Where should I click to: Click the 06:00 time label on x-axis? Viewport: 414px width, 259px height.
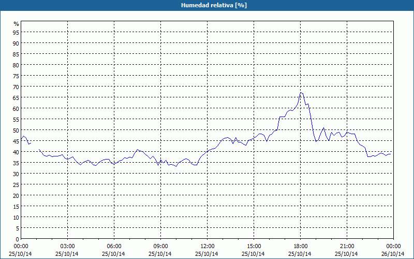pyautogui.click(x=114, y=247)
